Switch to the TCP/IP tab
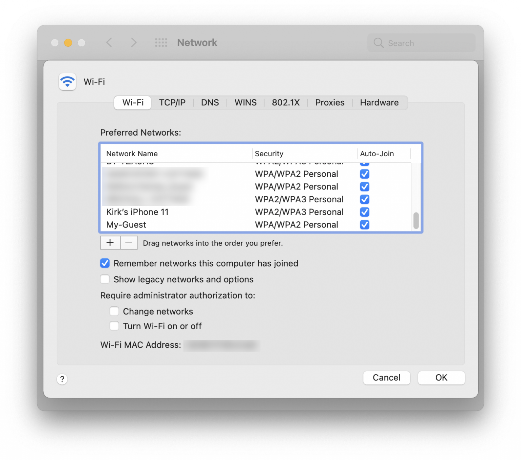The image size is (521, 460). click(172, 102)
